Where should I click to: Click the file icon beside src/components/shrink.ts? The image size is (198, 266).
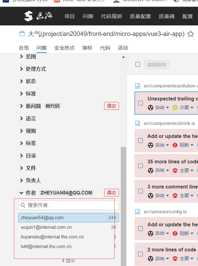pos(138,123)
